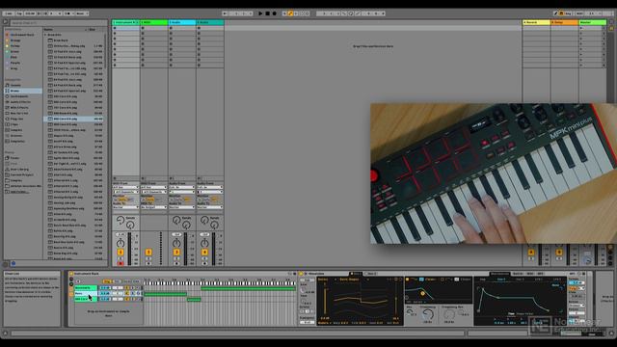617x347 pixels.
Task: Select the Clips category in browser
Action: [x=14, y=124]
